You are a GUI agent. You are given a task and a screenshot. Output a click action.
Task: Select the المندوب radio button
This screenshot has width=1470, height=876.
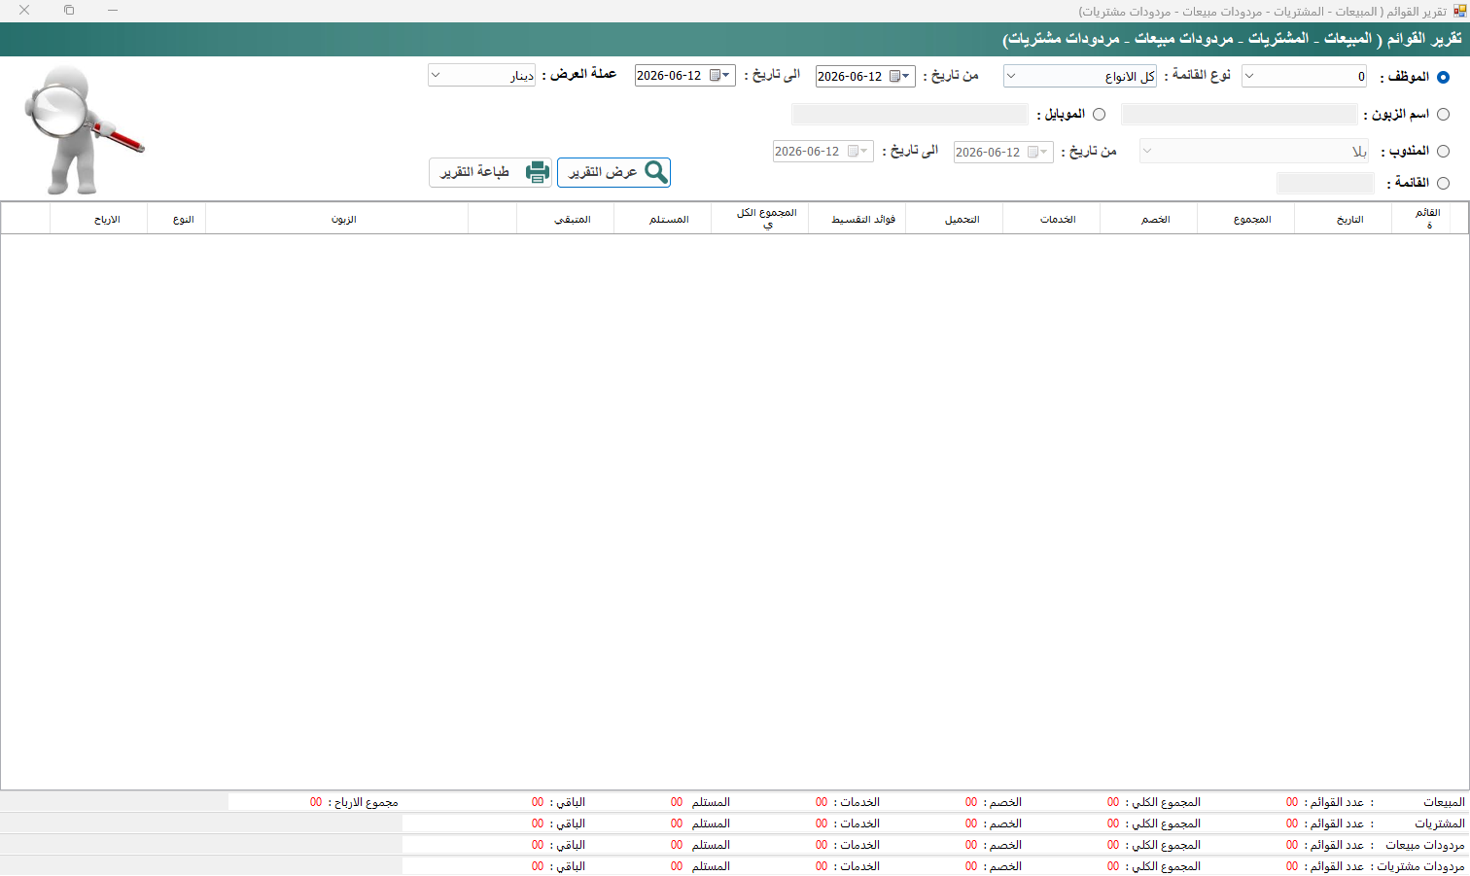pos(1443,152)
